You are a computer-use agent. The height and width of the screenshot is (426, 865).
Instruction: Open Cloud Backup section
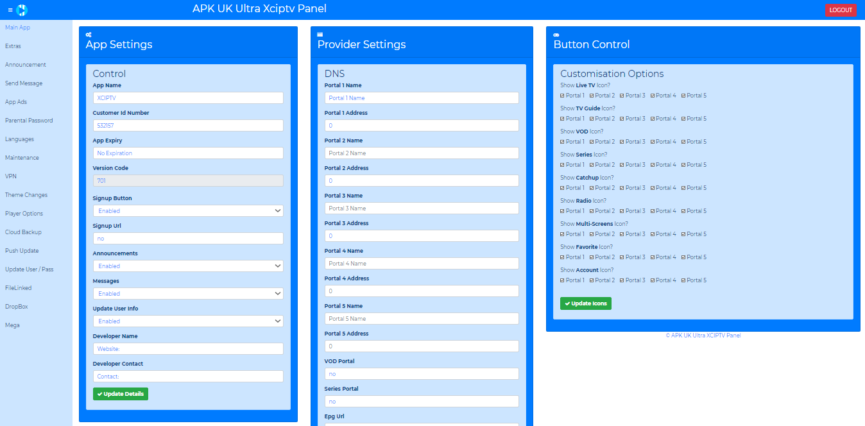[23, 232]
